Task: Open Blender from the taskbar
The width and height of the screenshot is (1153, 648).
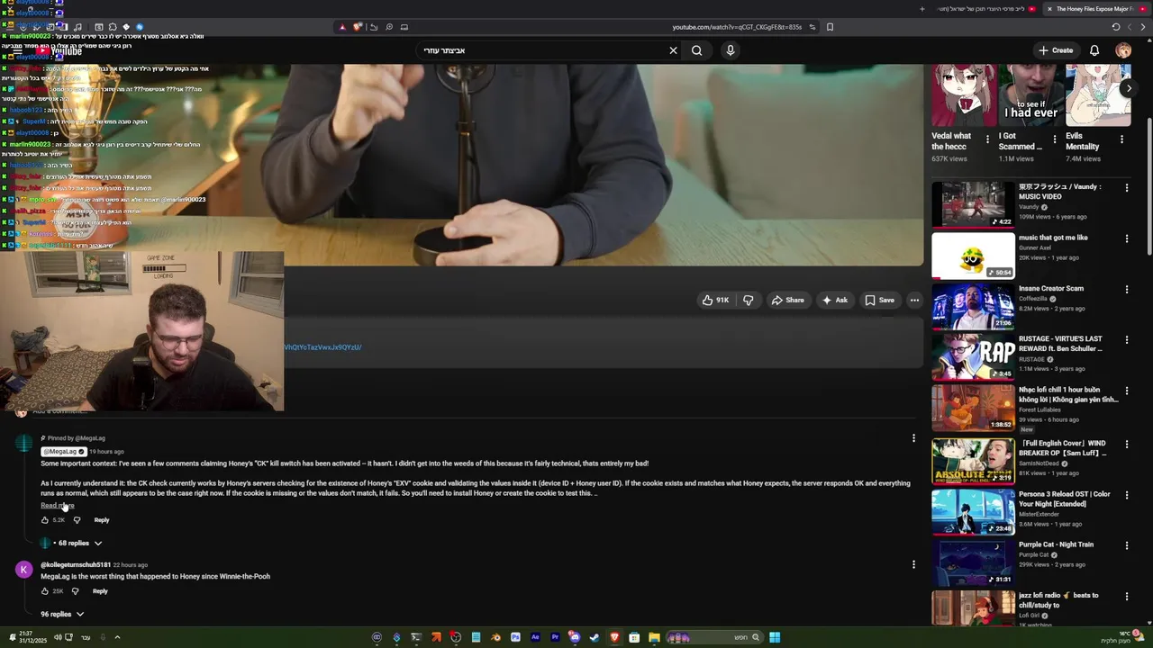Action: pyautogui.click(x=495, y=637)
